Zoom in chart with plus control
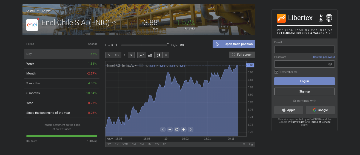 tap(184, 130)
